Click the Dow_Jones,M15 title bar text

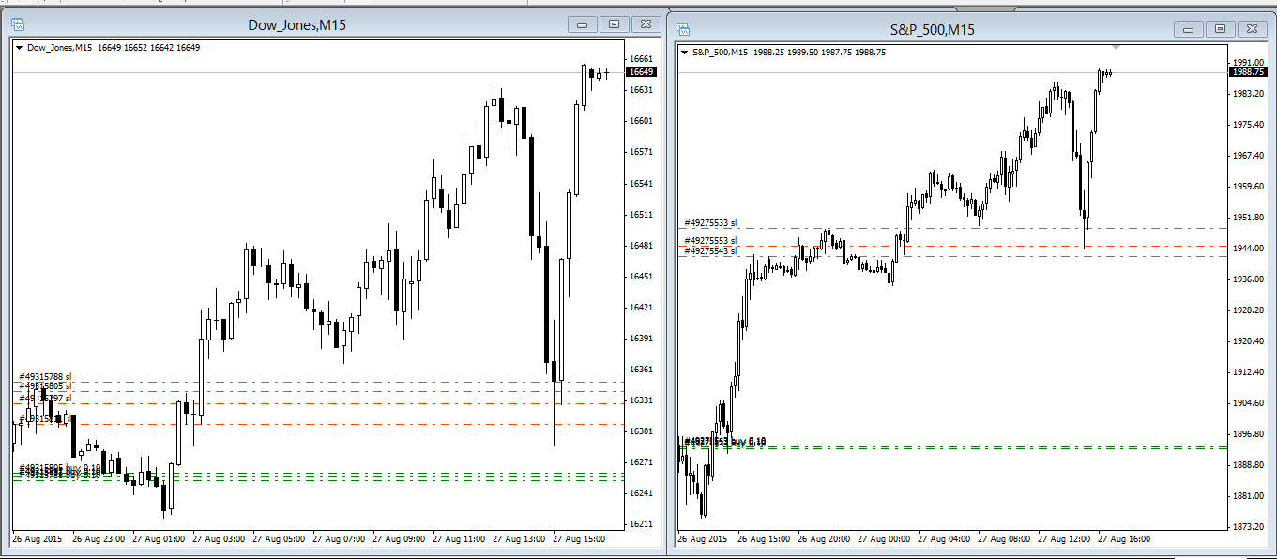pos(296,24)
